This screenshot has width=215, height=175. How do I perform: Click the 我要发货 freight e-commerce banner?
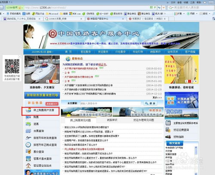[181, 100]
